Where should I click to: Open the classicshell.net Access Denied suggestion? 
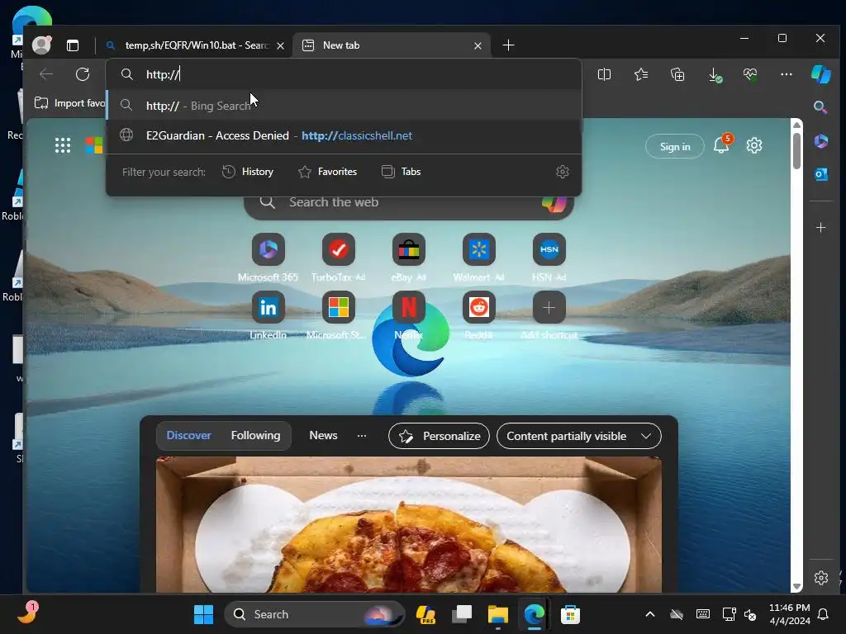coord(345,135)
